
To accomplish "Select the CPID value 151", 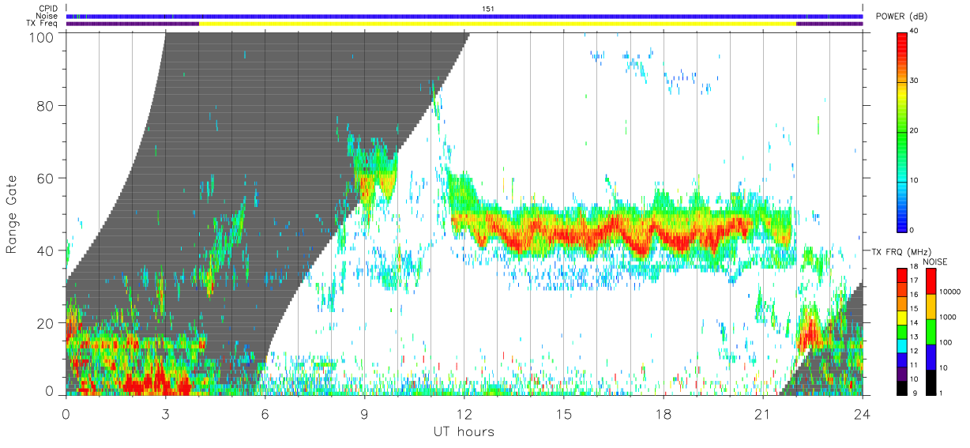I will [x=487, y=9].
